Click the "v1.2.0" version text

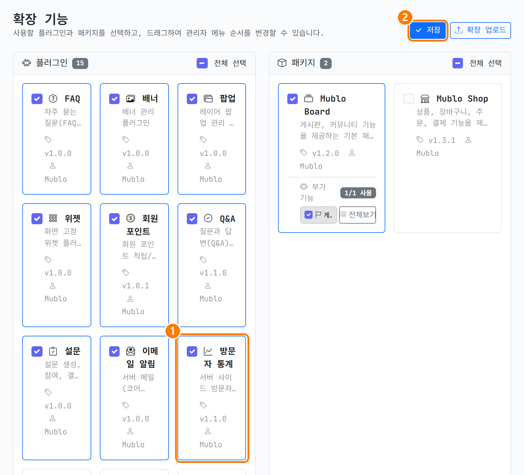tap(325, 153)
